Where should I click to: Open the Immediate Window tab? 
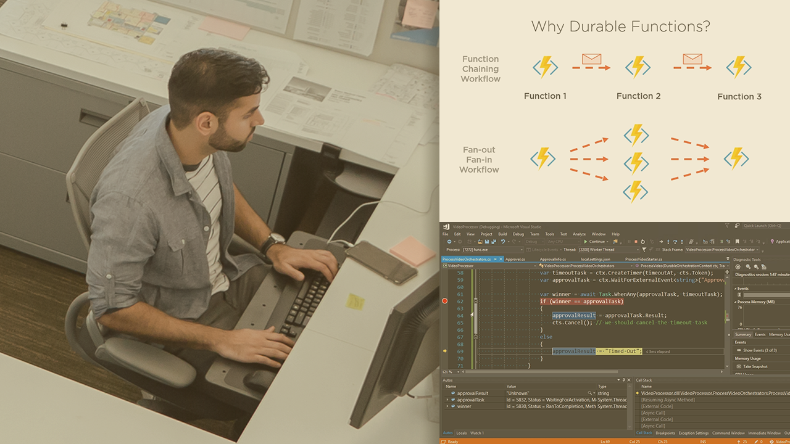coord(765,433)
